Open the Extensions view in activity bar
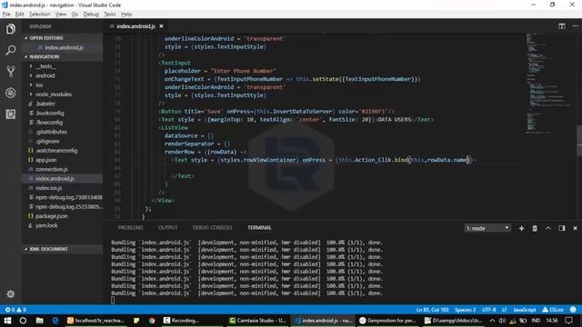The width and height of the screenshot is (582, 327). (x=10, y=114)
